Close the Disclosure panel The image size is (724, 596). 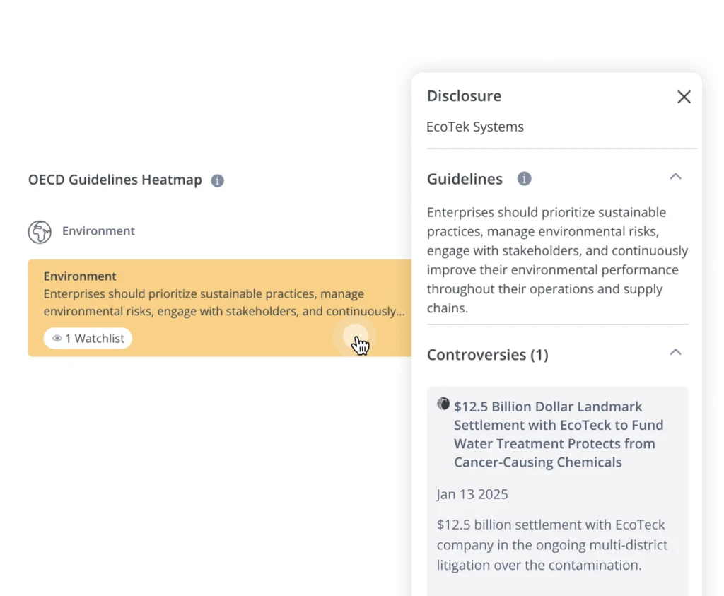click(x=684, y=97)
